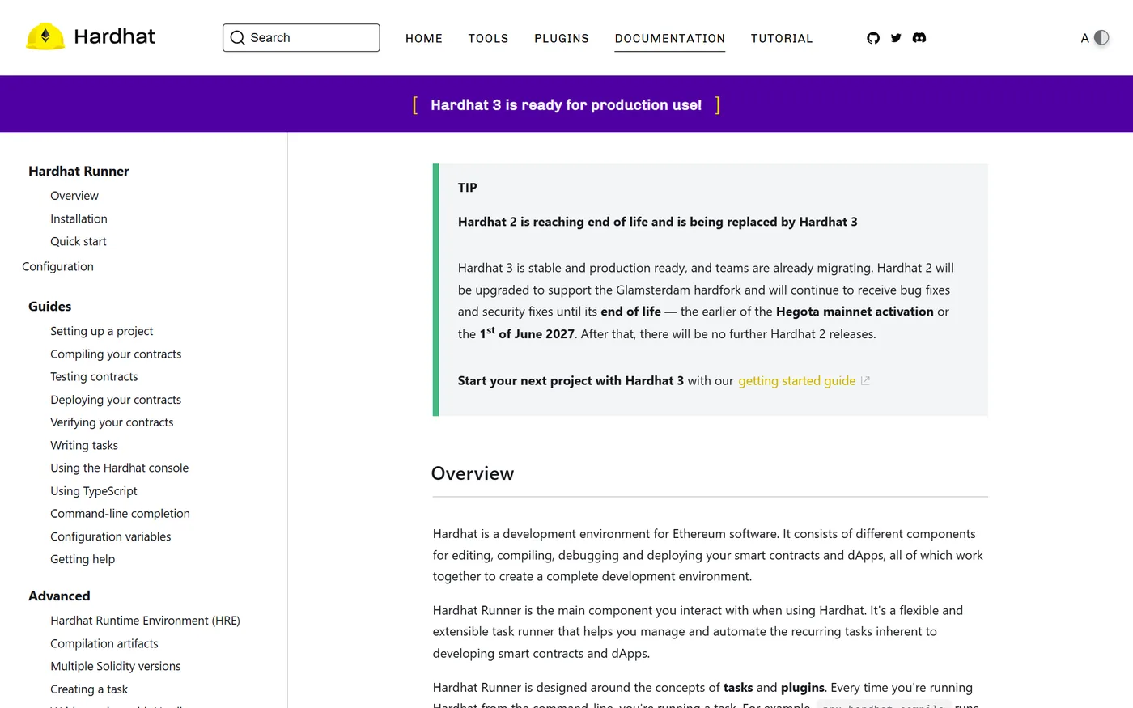Image resolution: width=1133 pixels, height=708 pixels.
Task: Open Compiling your contracts guide
Action: click(x=116, y=354)
